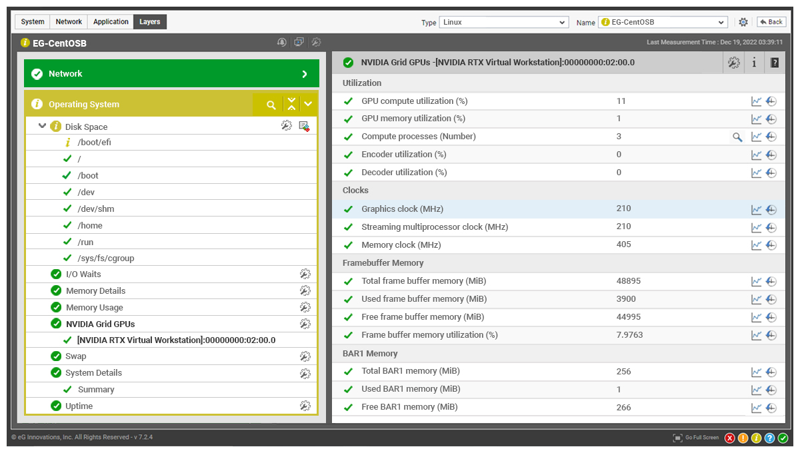Open the wrench configuration icon in the NVIDIA panel header
The width and height of the screenshot is (800, 453).
coord(734,63)
